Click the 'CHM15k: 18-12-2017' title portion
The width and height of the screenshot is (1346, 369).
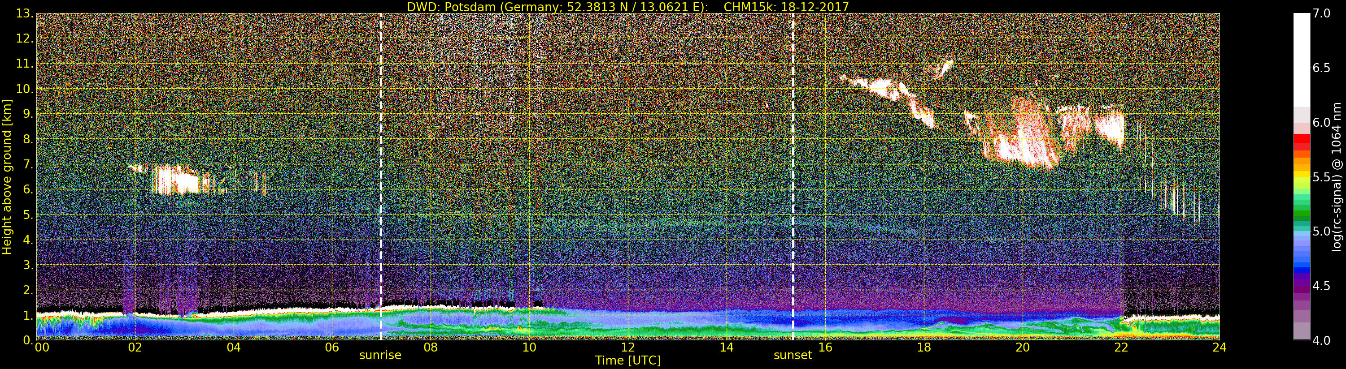786,7
